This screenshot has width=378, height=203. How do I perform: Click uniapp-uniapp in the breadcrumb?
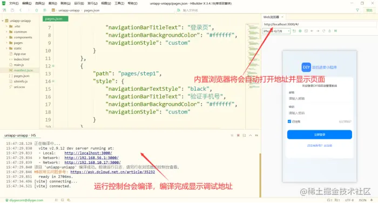tap(69, 10)
